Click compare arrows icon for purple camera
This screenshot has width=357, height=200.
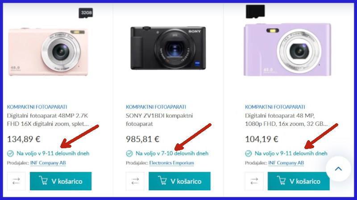254,181
